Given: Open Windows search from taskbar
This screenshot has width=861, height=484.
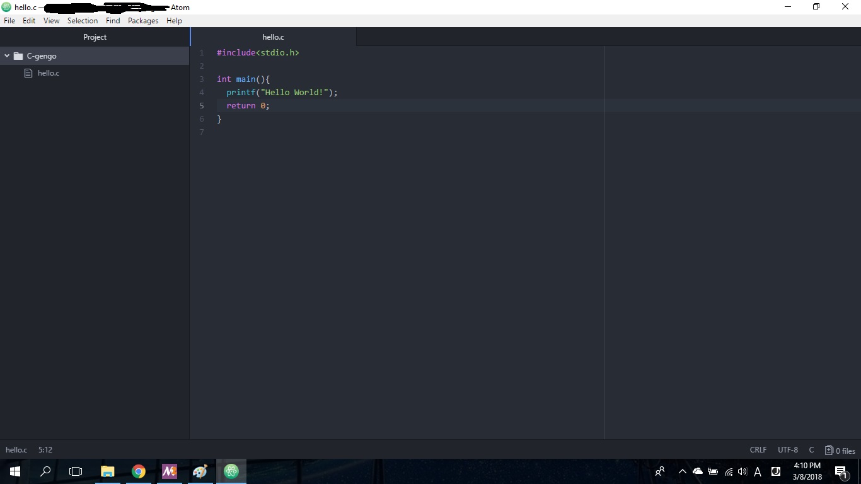Looking at the screenshot, I should point(45,471).
